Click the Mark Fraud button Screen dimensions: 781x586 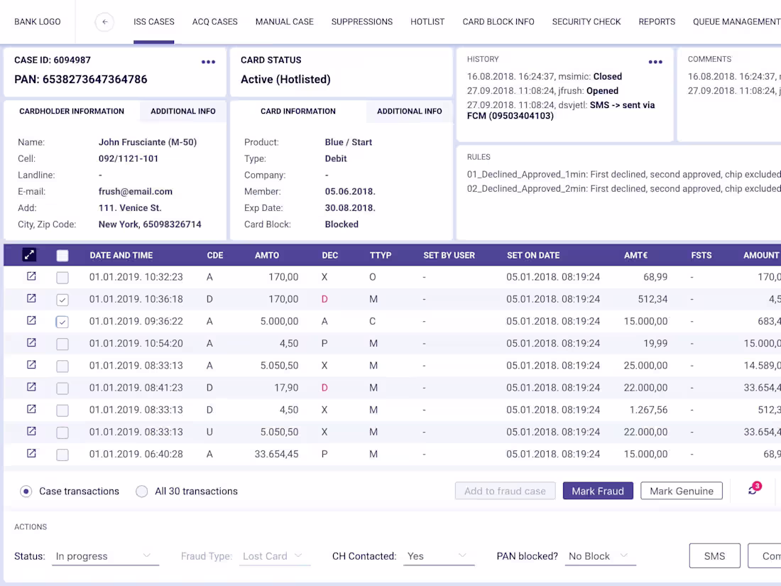coord(598,491)
